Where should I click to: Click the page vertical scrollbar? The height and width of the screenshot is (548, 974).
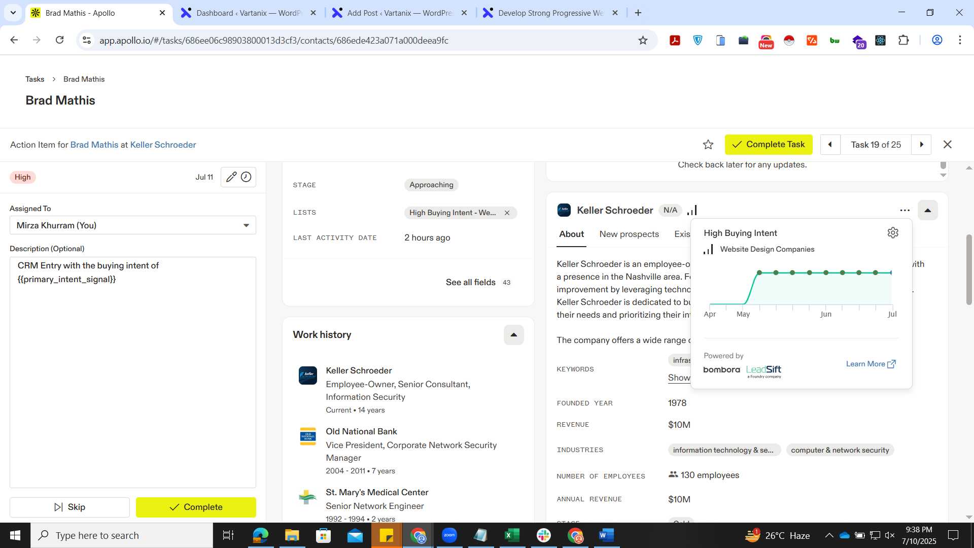tap(969, 269)
